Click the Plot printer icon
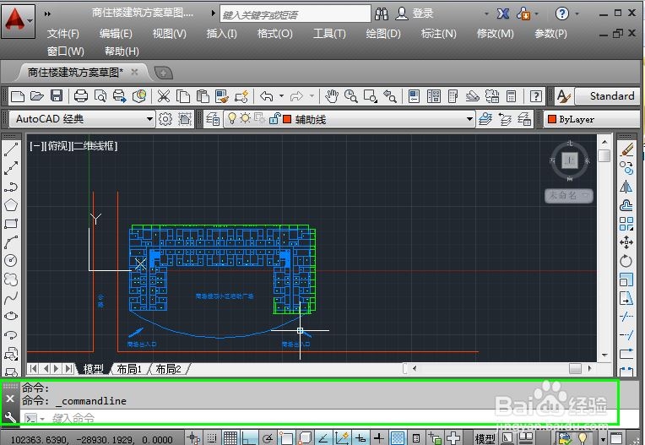This screenshot has height=445, width=645. 81,96
